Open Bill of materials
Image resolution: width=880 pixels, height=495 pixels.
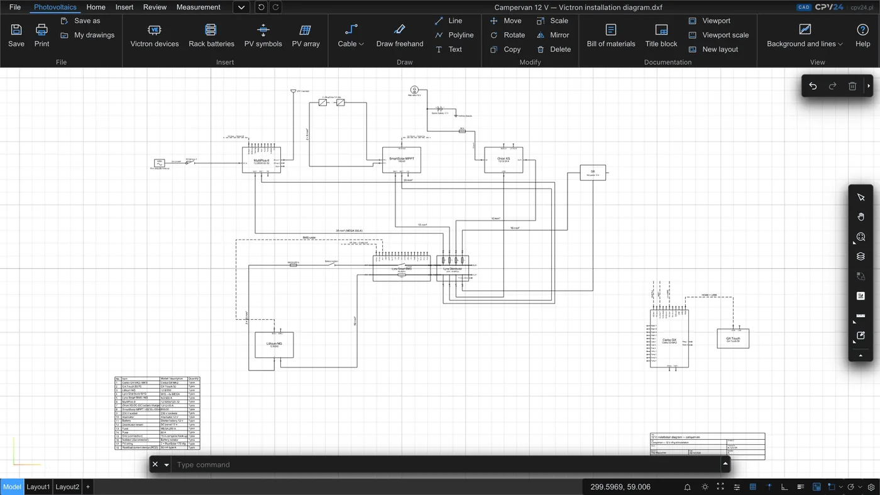(x=611, y=36)
